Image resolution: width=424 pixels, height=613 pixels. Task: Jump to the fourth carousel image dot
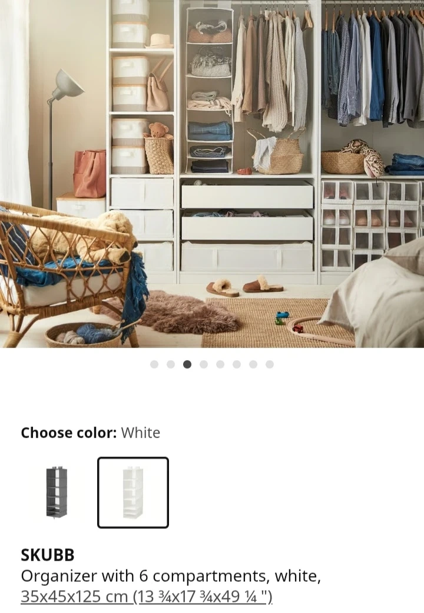(x=204, y=365)
